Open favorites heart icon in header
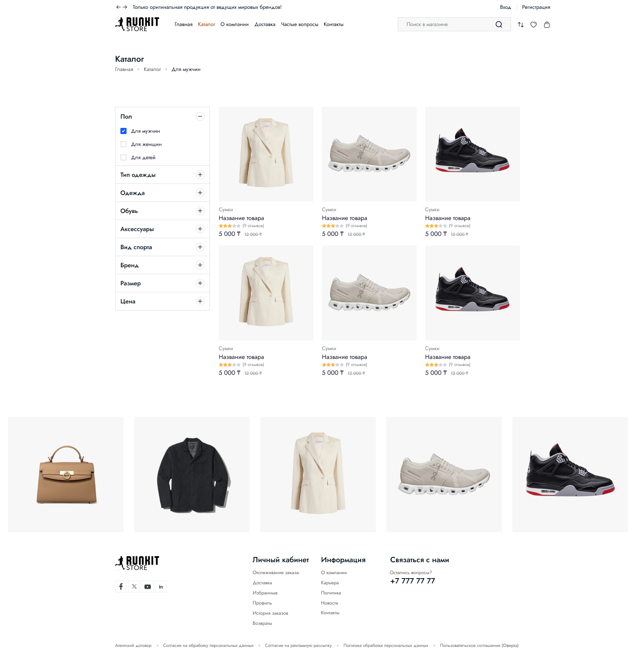635x661 pixels. coord(534,25)
